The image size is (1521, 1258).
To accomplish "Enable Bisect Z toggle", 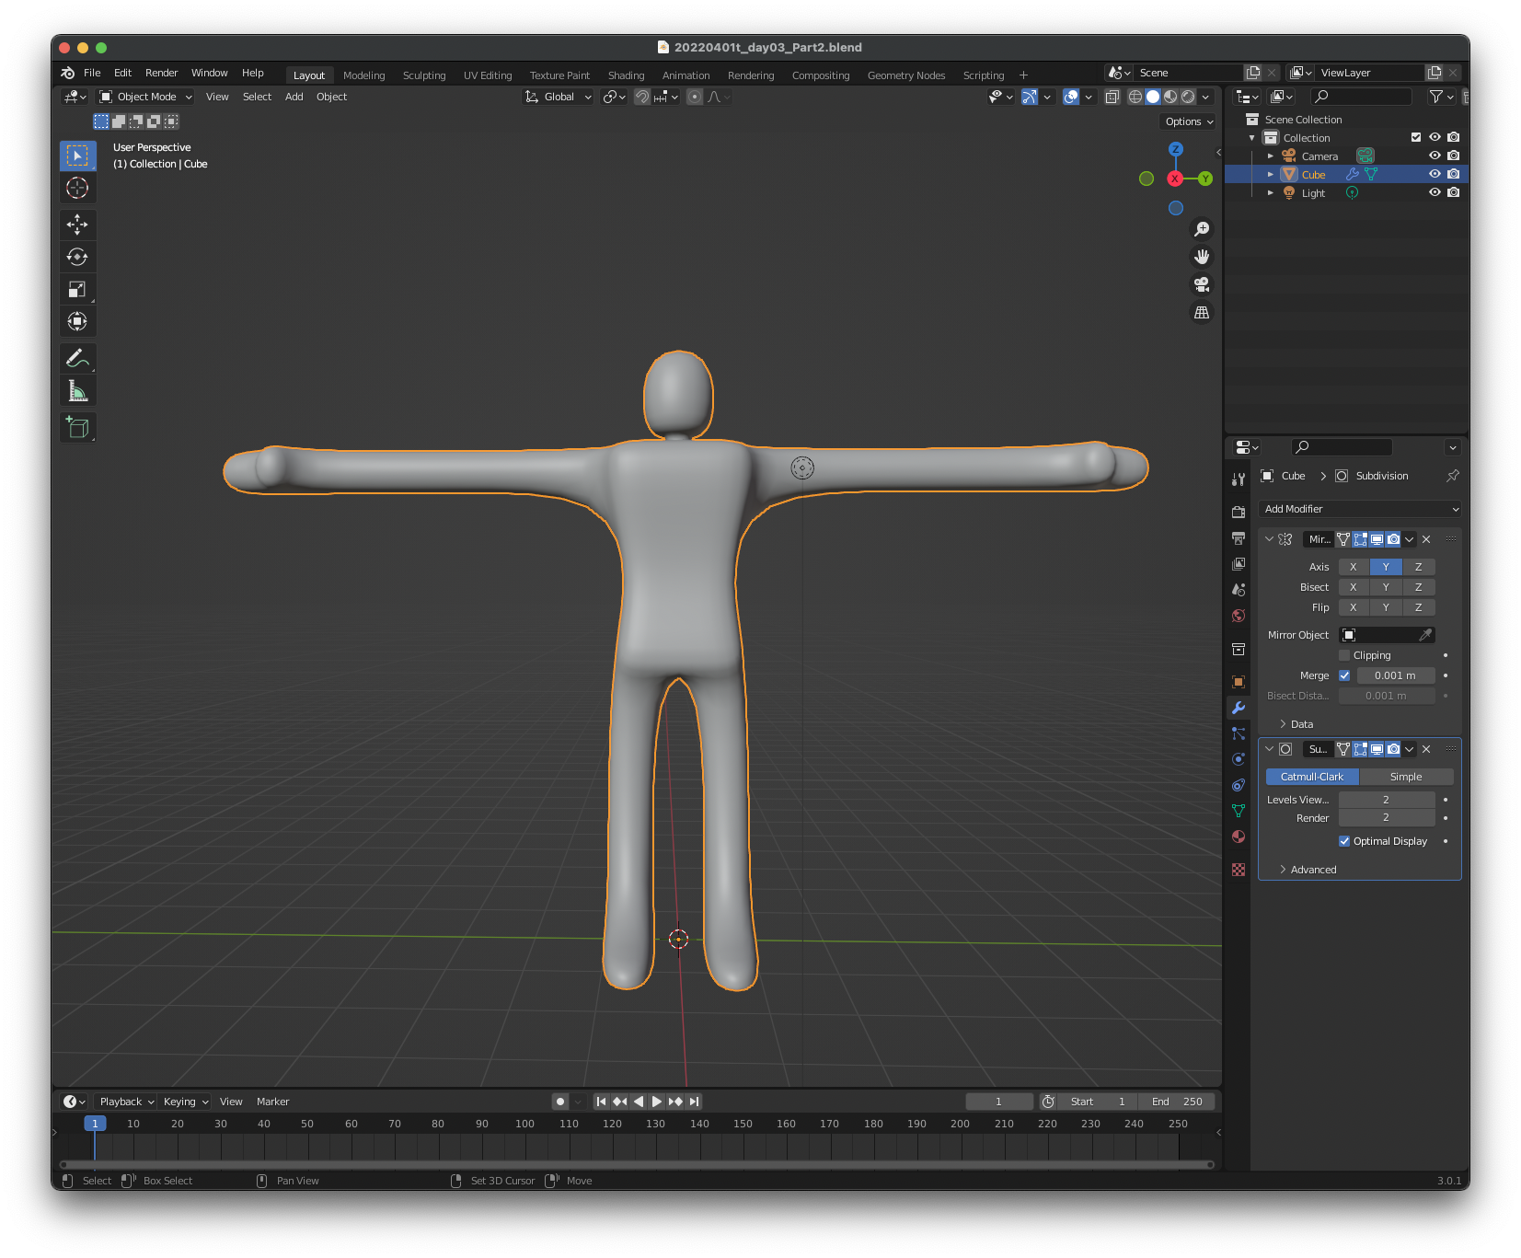I will pos(1419,587).
